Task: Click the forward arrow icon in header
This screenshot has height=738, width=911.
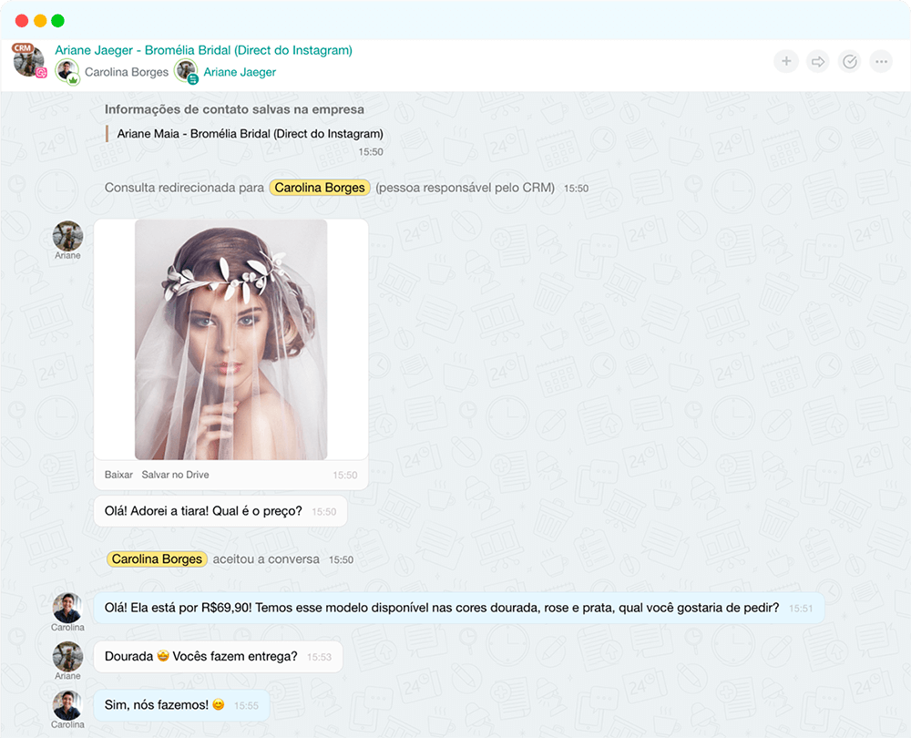Action: (818, 62)
